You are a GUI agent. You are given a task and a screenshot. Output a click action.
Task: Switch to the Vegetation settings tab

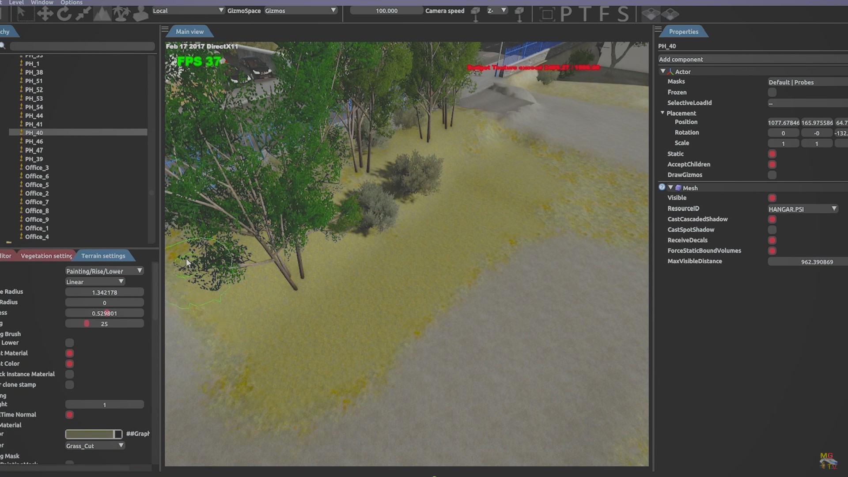(x=46, y=256)
